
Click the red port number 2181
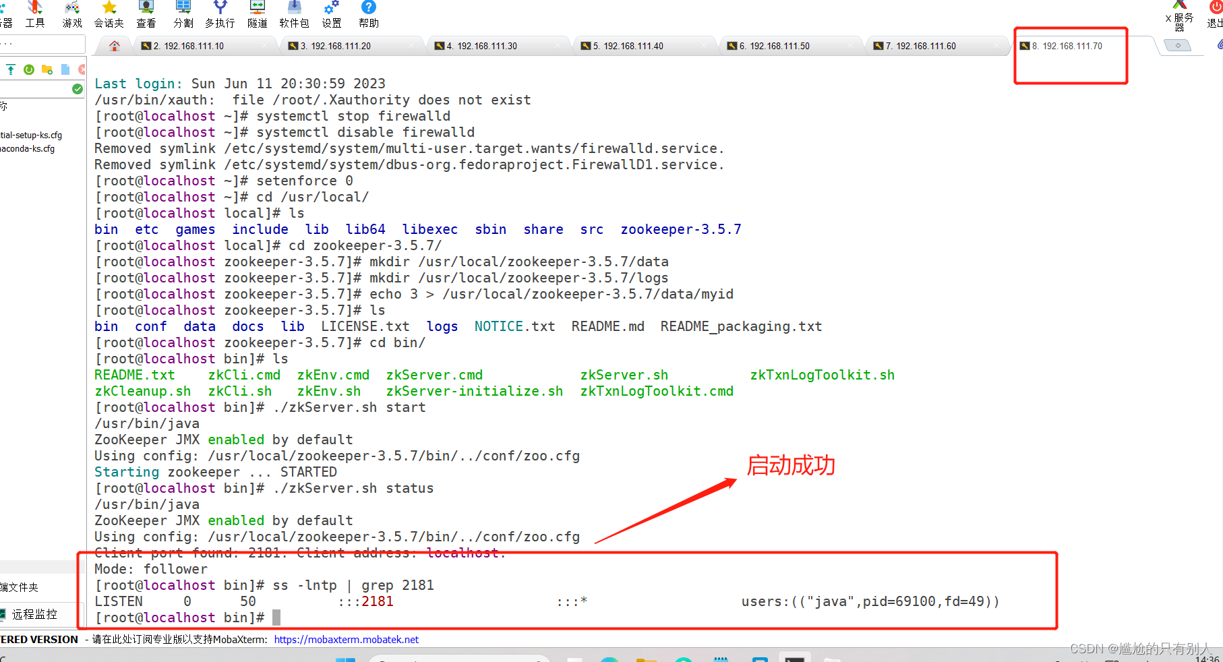point(378,601)
